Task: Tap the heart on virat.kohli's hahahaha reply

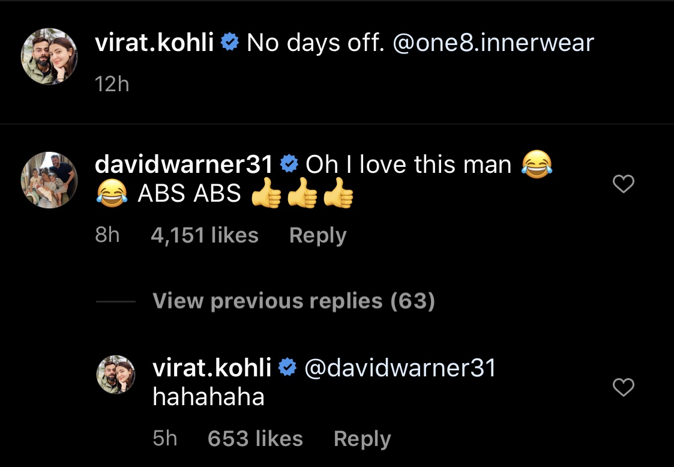Action: click(x=623, y=388)
